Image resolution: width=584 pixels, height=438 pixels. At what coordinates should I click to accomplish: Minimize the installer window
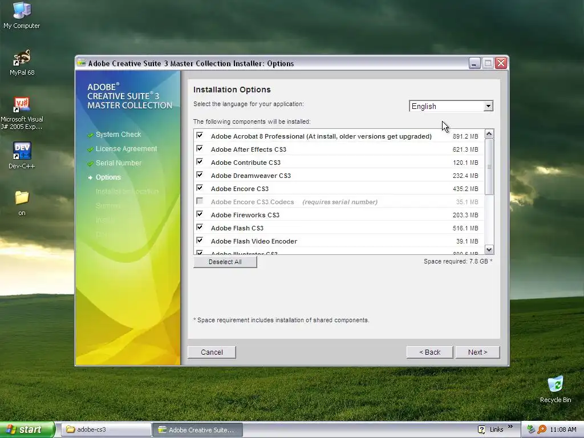pos(474,63)
